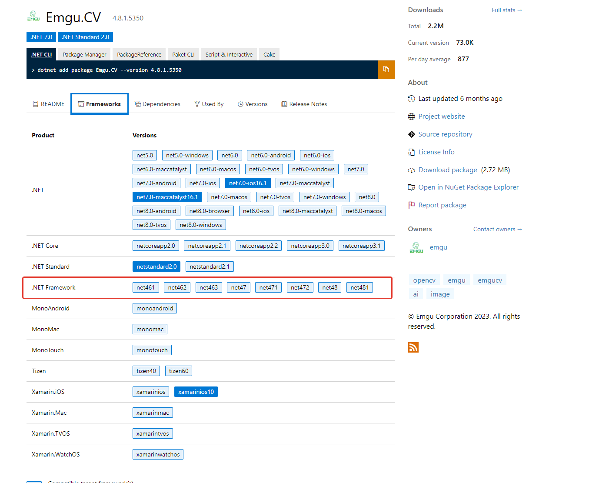Click the license icon beside License Info
609x483 pixels.
pos(411,152)
